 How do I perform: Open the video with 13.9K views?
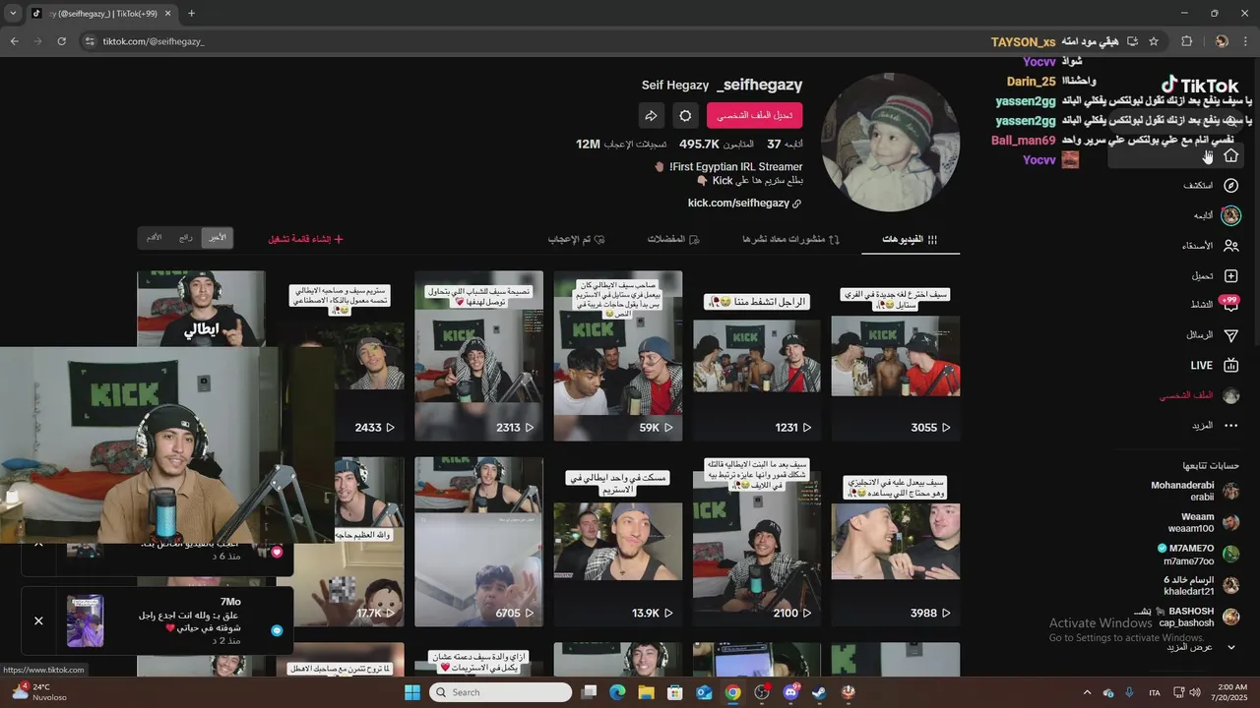click(617, 542)
